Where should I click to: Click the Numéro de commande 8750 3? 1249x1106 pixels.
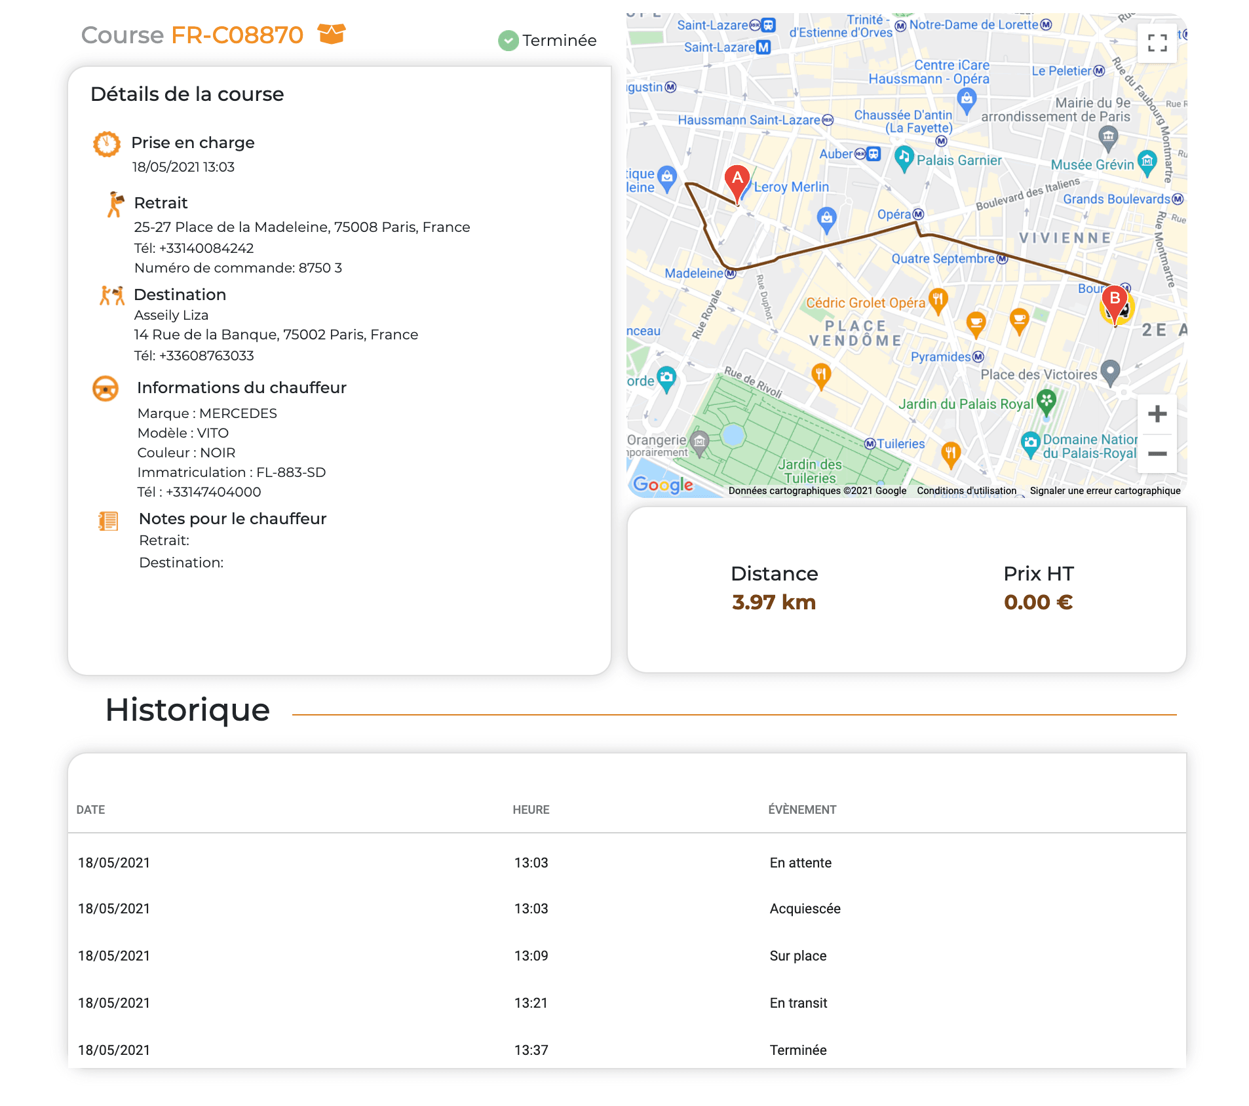coord(238,268)
